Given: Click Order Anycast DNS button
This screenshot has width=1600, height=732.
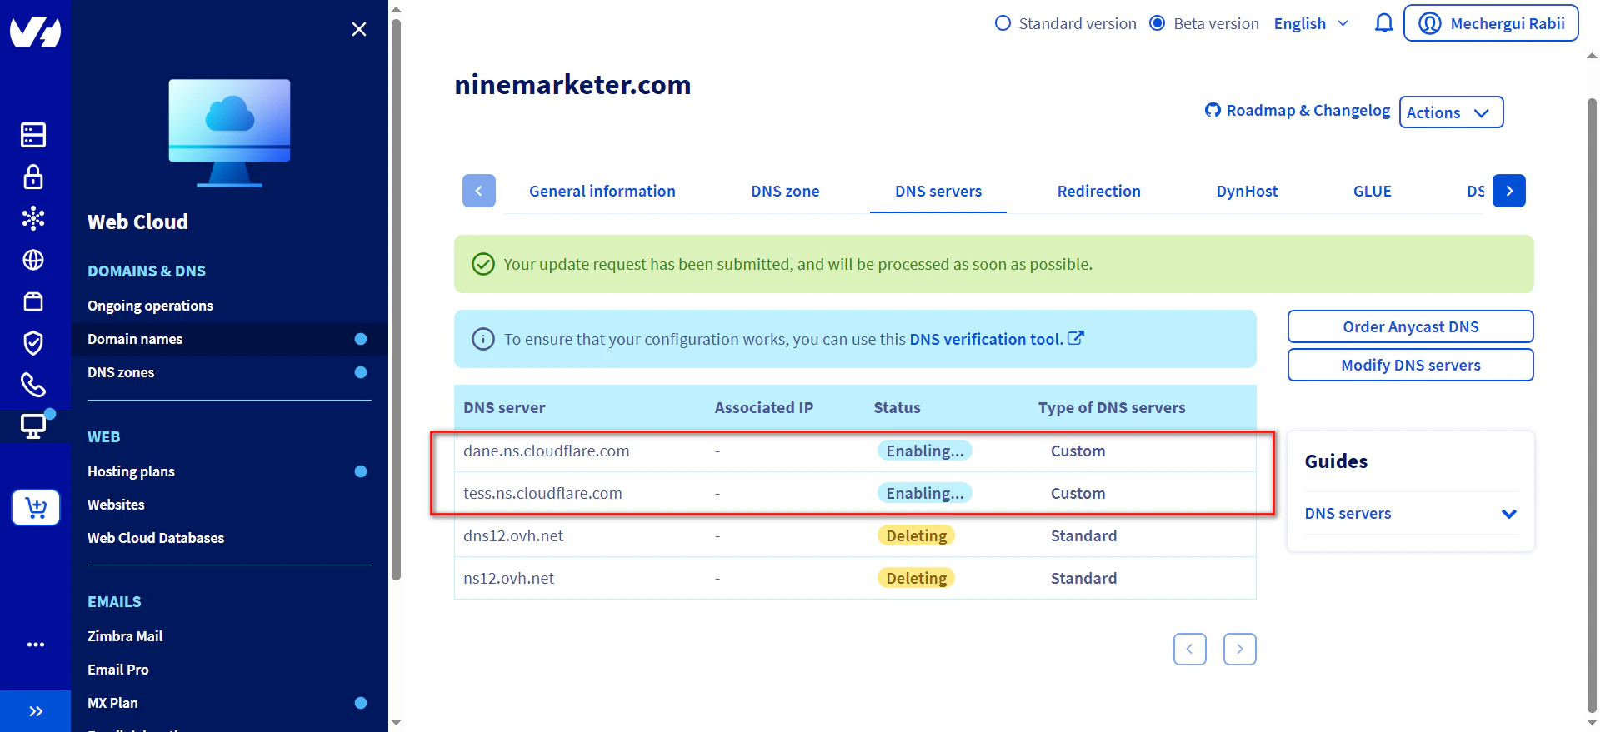Looking at the screenshot, I should tap(1410, 326).
